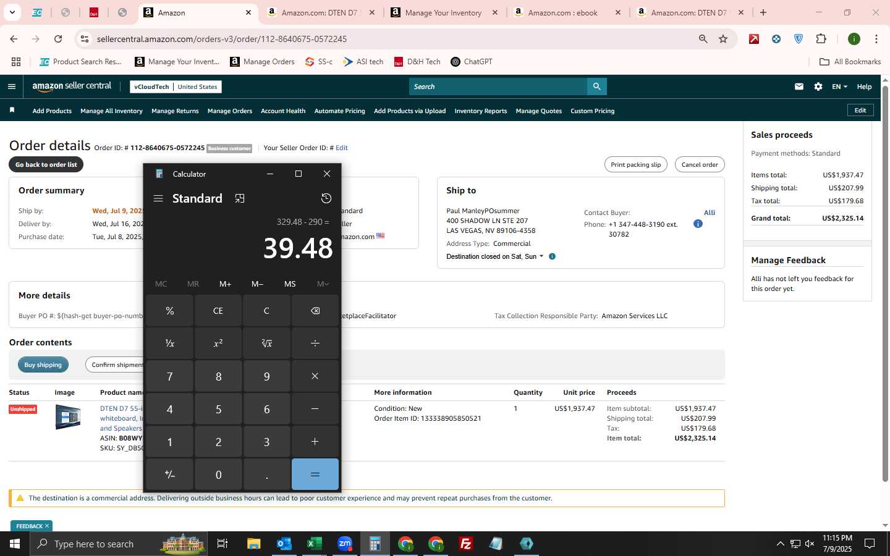
Task: Click the decimal point key
Action: coord(266,474)
